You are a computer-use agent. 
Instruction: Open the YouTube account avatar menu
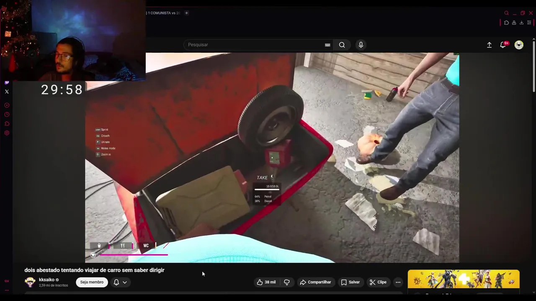click(519, 45)
